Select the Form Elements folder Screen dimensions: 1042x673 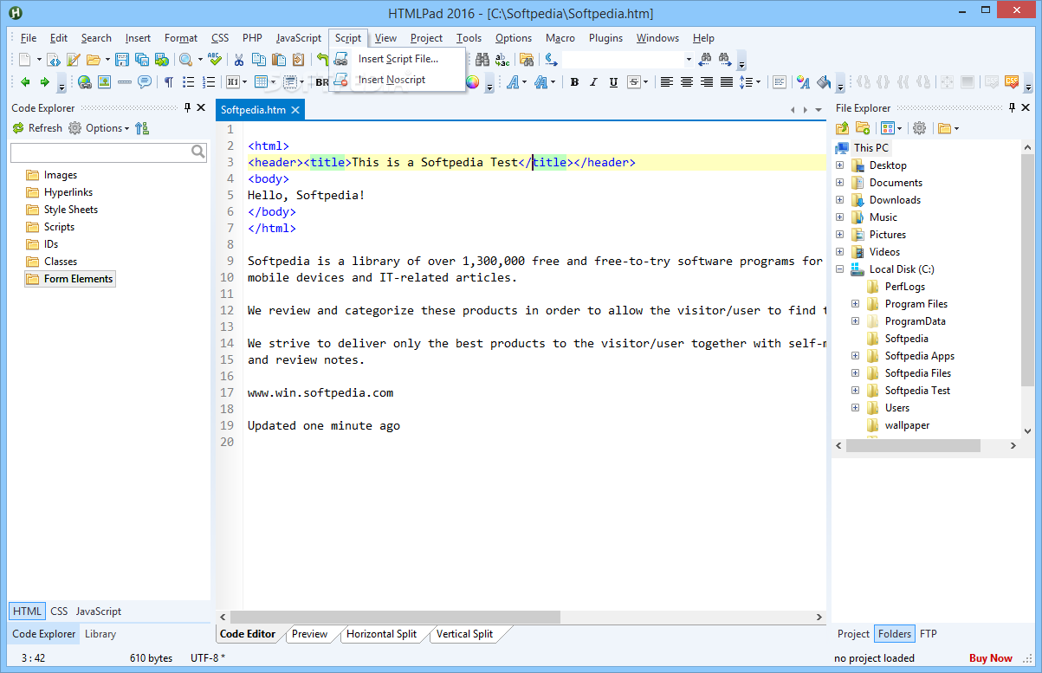(70, 279)
